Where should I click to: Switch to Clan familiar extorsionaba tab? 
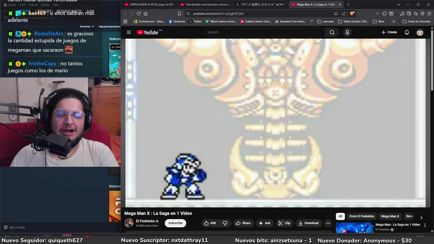pyautogui.click(x=204, y=4)
